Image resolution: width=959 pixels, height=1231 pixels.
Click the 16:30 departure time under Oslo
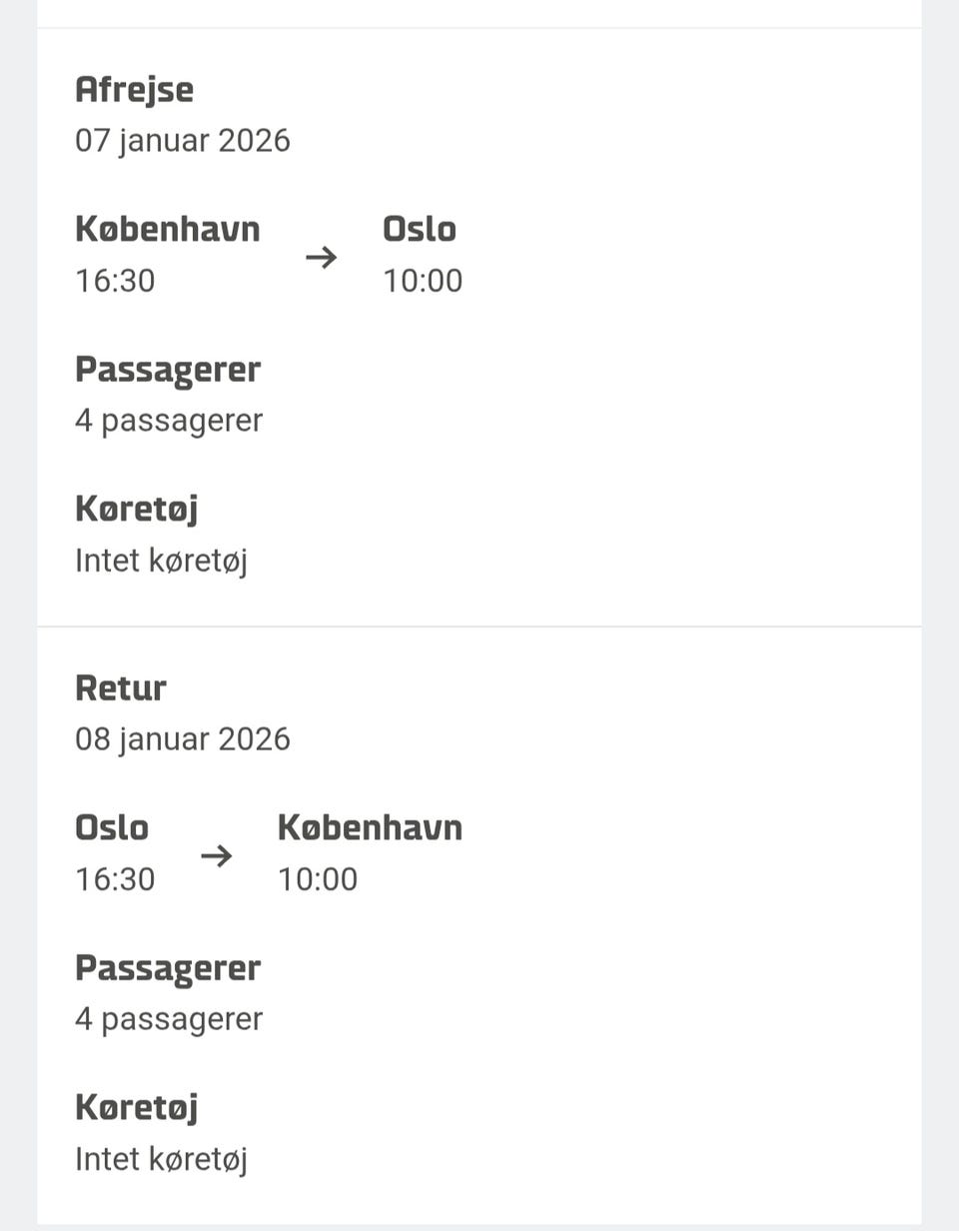coord(115,879)
